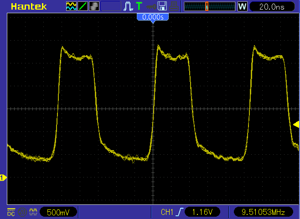
Task: Click the CH1 trigger source label
Action: click(x=167, y=212)
